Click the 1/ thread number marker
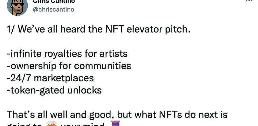The height and width of the screenshot is (126, 258). [11, 30]
